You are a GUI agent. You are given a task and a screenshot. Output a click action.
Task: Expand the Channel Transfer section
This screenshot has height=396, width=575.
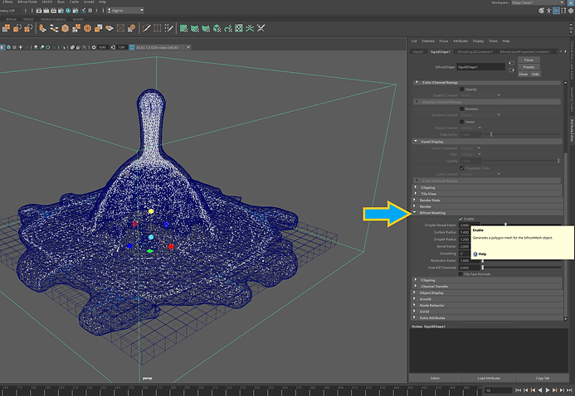487,286
